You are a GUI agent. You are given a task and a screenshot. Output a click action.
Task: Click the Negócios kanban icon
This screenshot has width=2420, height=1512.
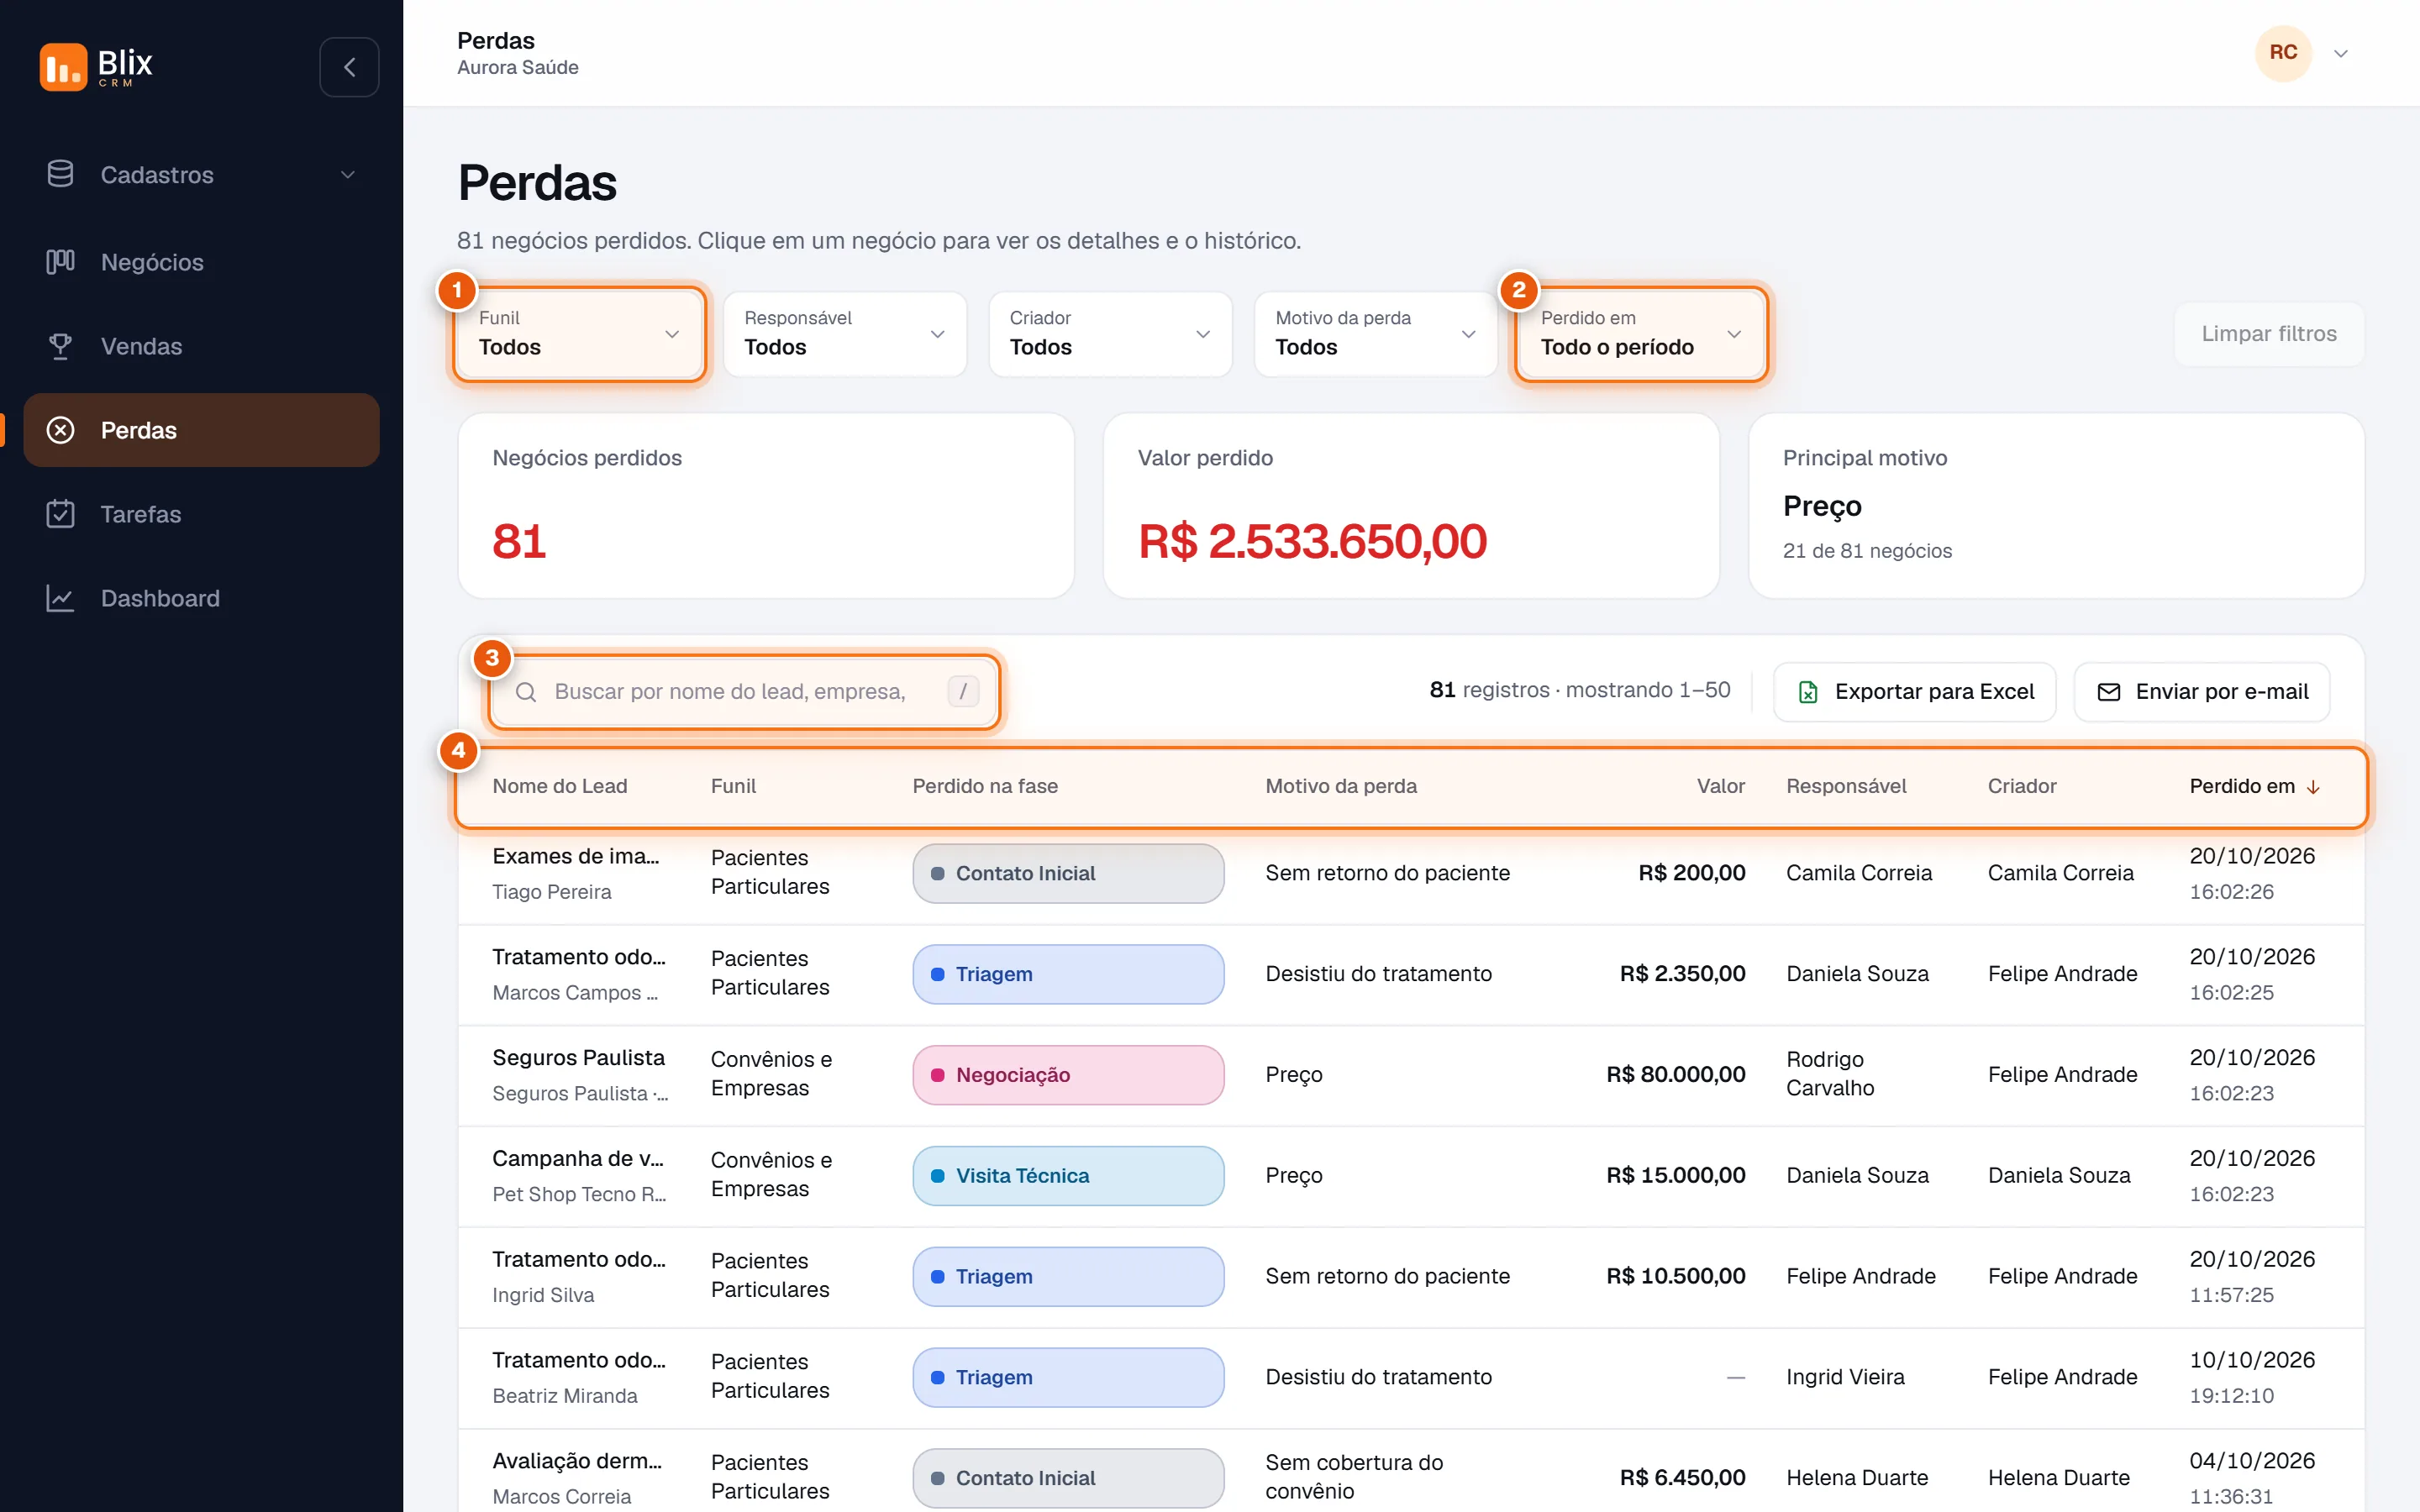coord(60,262)
